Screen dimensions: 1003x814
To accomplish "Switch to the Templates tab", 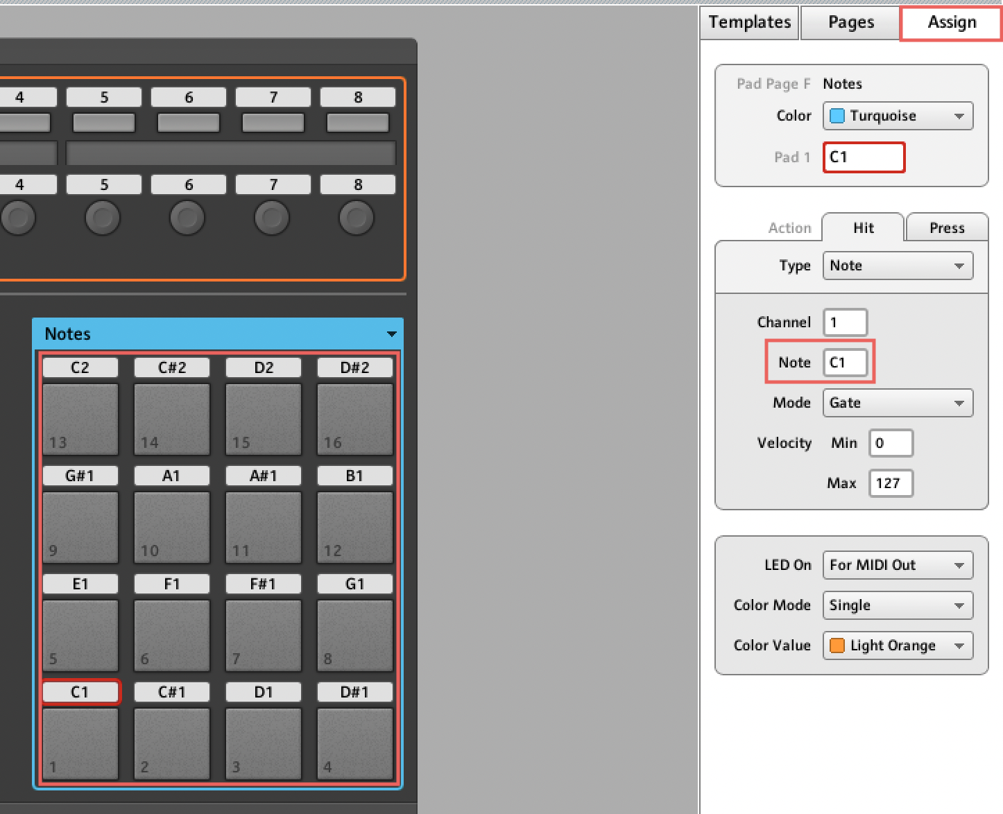I will [750, 22].
